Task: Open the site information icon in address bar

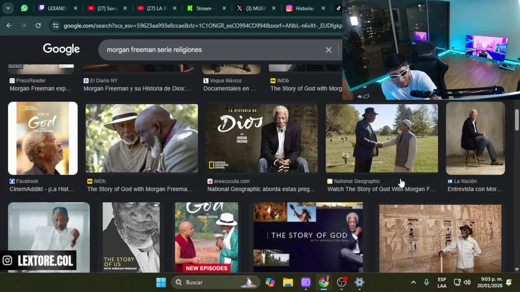Action: pyautogui.click(x=56, y=26)
